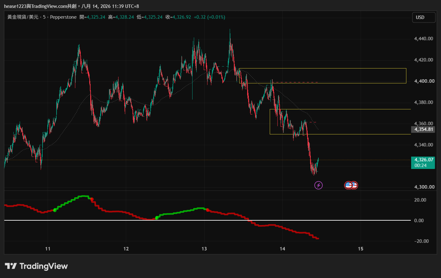Click the 4,300.00 price scale label
This screenshot has height=278, width=441.
tap(424, 187)
